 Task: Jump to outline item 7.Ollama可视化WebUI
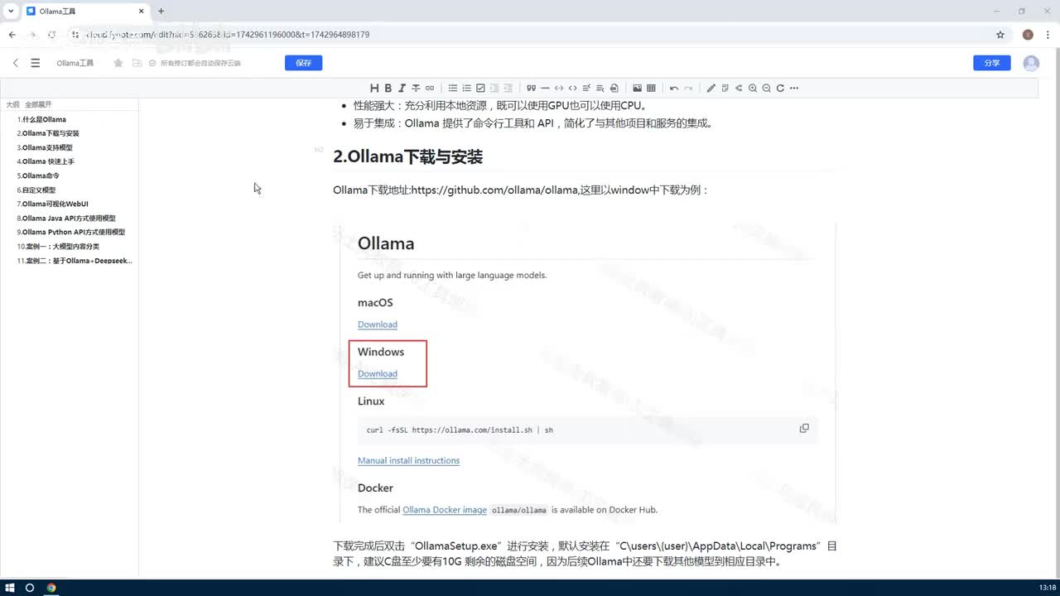tap(52, 204)
